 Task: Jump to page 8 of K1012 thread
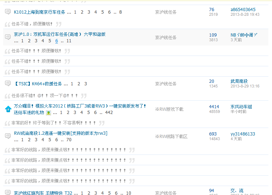(x=120, y=12)
